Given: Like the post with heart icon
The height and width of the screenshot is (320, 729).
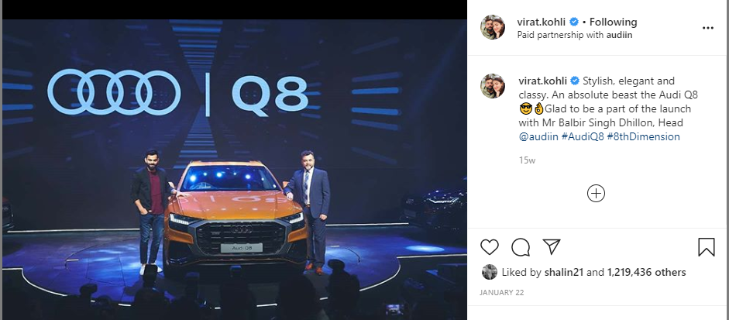Looking at the screenshot, I should [x=489, y=247].
